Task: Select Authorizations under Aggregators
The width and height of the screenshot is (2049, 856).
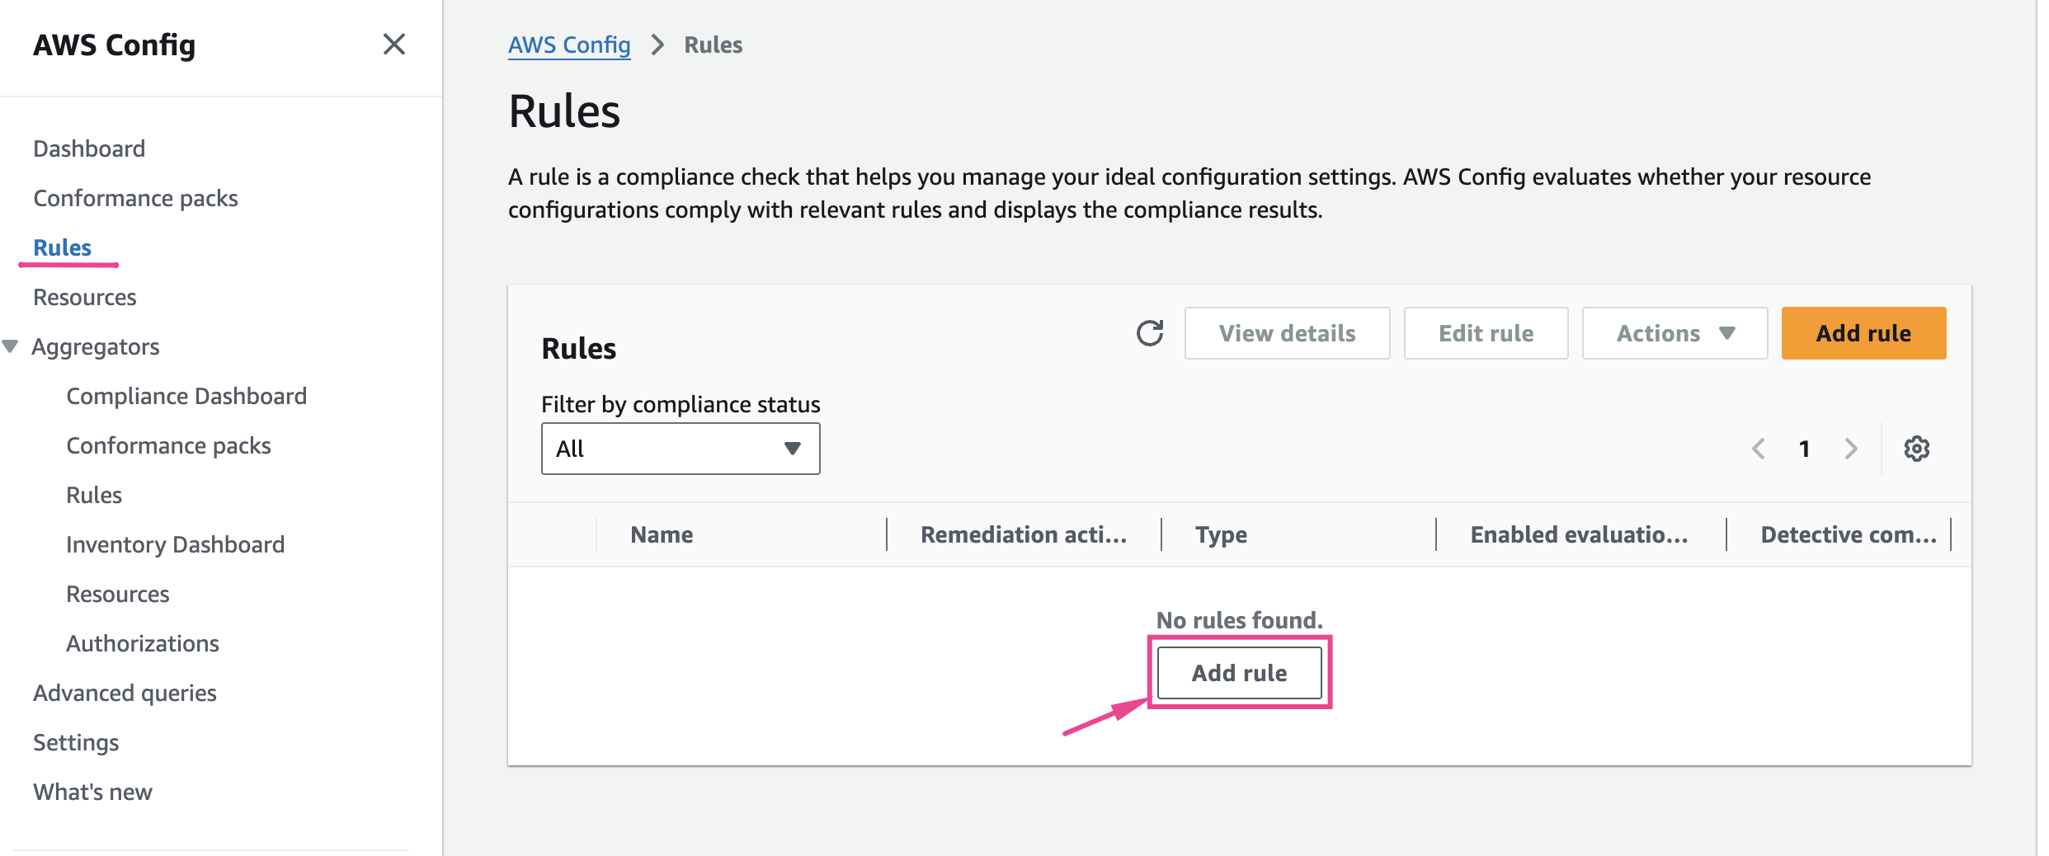Action: click(x=142, y=643)
